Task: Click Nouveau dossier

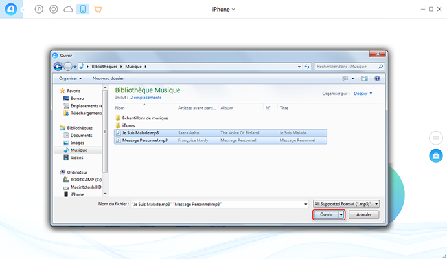Action: [x=108, y=78]
